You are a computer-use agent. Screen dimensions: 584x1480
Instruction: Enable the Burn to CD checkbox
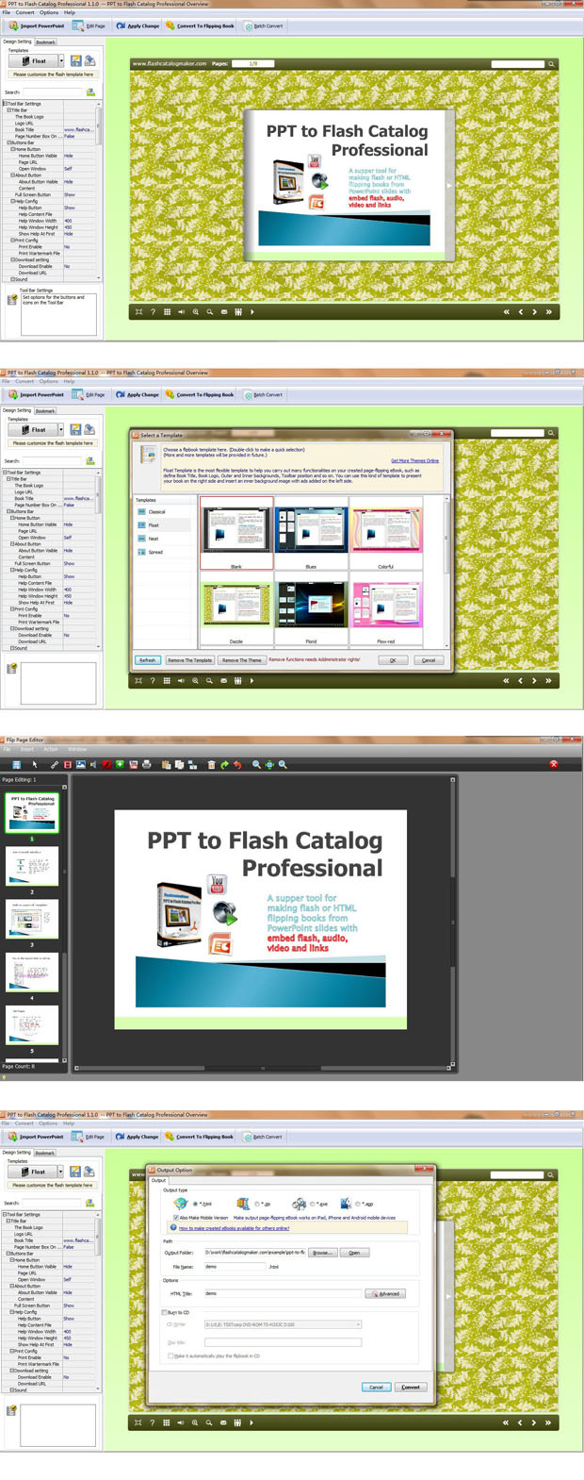(x=164, y=1312)
